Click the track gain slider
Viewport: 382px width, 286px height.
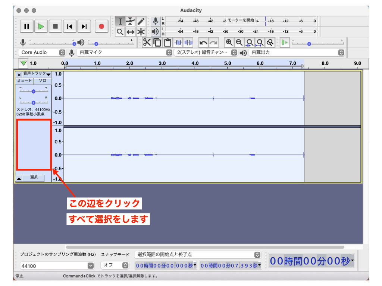tap(33, 91)
